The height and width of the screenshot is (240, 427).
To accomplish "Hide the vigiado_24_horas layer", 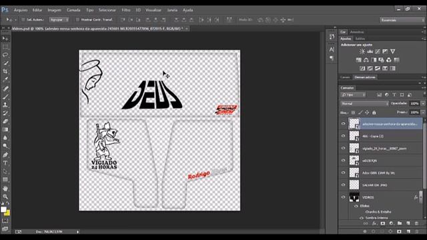I will 344,148.
